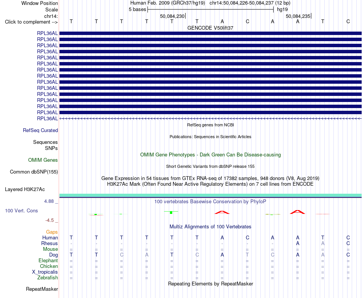Select the Chicken alignment row label

(49, 266)
